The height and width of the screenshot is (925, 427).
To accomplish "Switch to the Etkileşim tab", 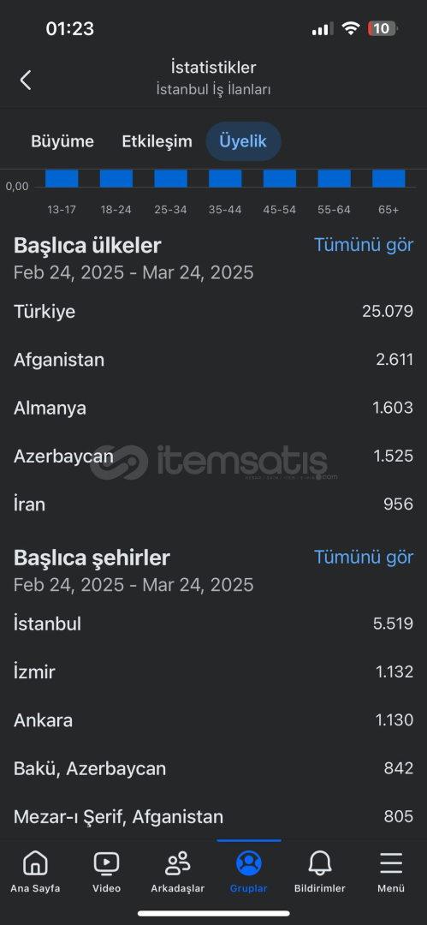I will [157, 141].
